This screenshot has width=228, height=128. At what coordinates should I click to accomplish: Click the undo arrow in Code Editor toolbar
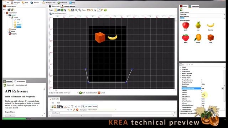[76, 107]
